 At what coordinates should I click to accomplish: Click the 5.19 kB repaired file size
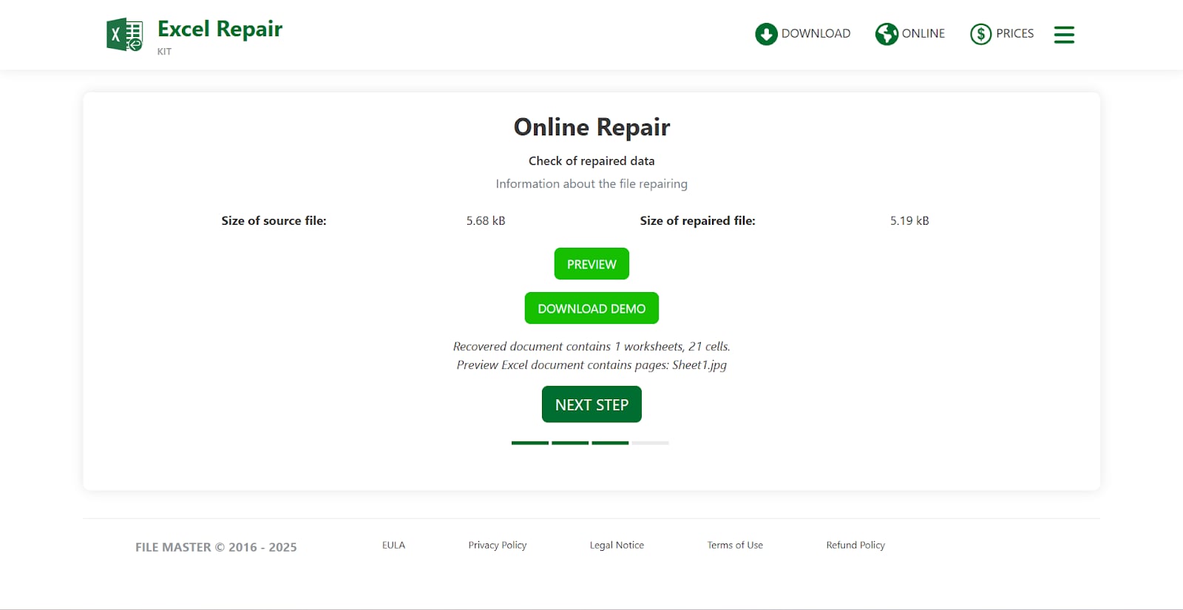pos(909,220)
